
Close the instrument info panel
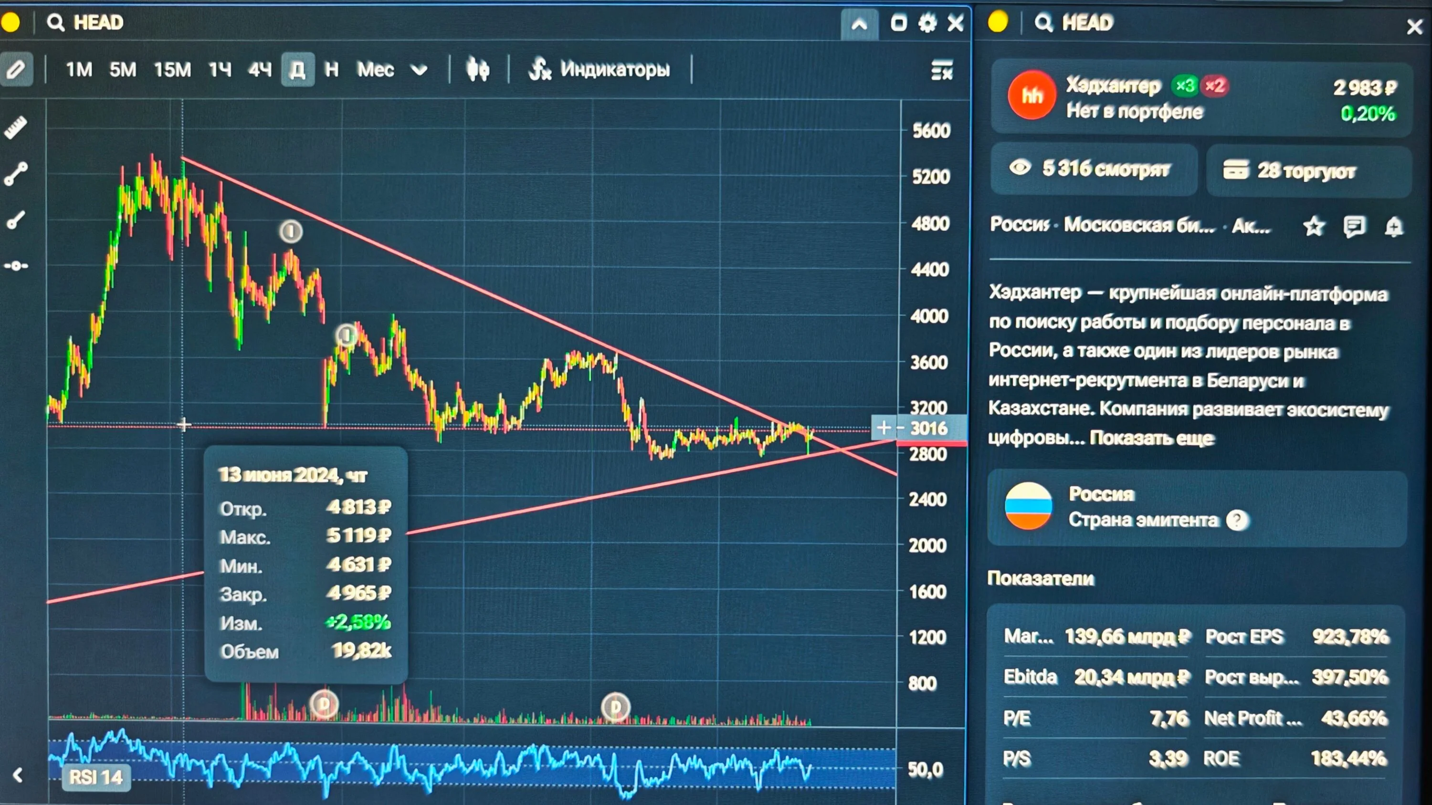(1415, 27)
